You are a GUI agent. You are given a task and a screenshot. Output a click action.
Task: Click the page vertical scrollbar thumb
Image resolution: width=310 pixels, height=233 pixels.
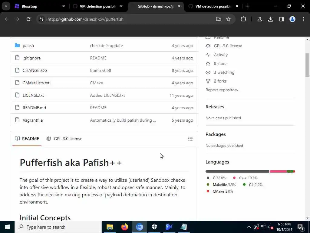307,66
